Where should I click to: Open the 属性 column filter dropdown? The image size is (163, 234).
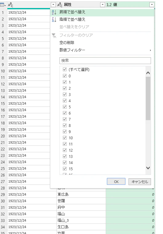[103, 5]
